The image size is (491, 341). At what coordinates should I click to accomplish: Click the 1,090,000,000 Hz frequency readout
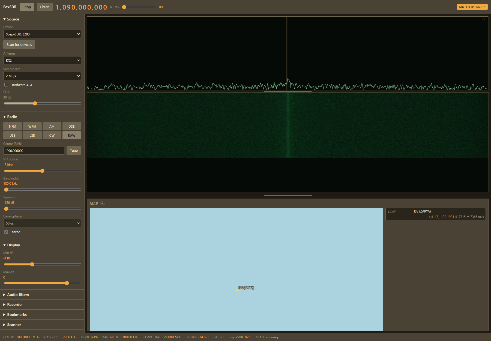[81, 7]
